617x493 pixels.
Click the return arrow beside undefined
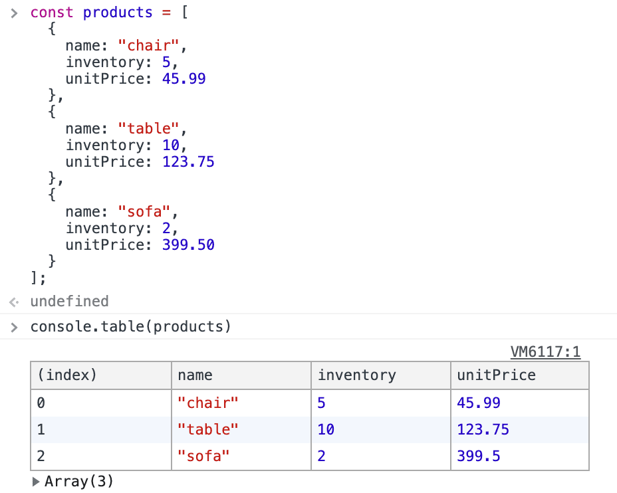point(14,302)
